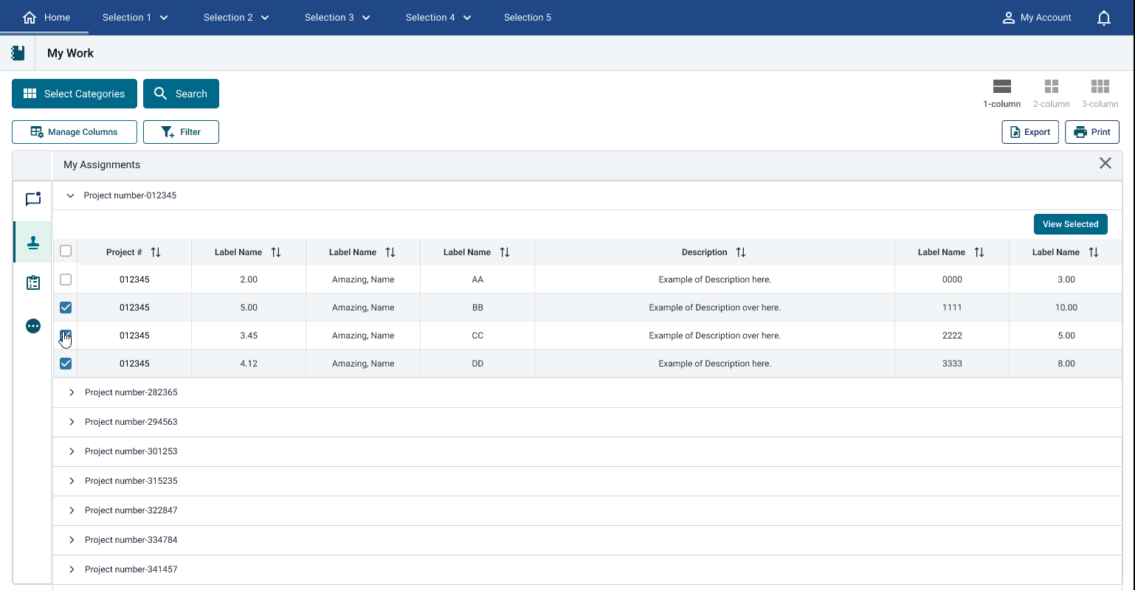Select the stamp icon in the sidebar
Image resolution: width=1135 pixels, height=590 pixels.
click(x=32, y=242)
